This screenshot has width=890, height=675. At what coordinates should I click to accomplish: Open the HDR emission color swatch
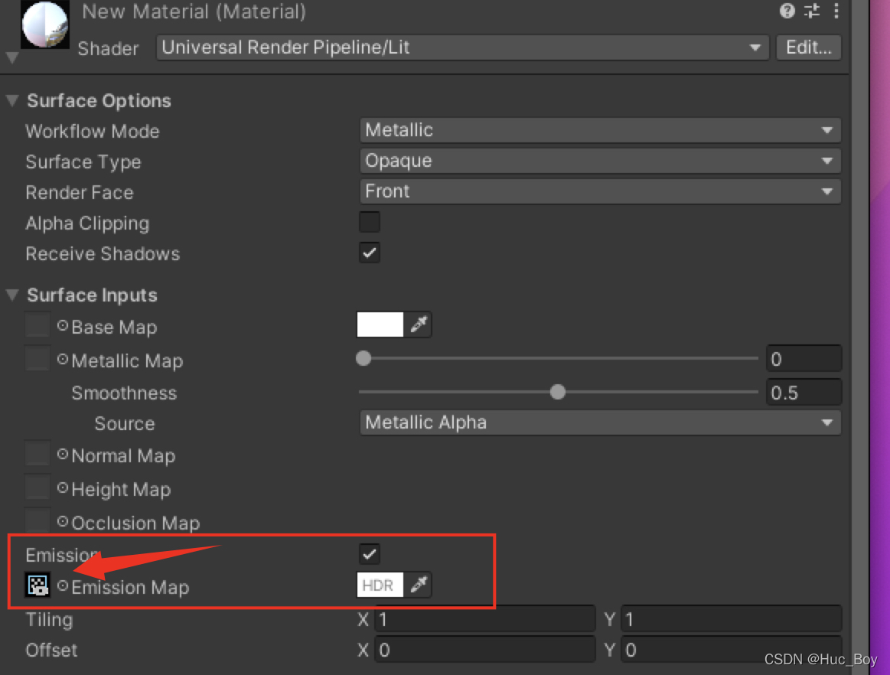[x=380, y=585]
